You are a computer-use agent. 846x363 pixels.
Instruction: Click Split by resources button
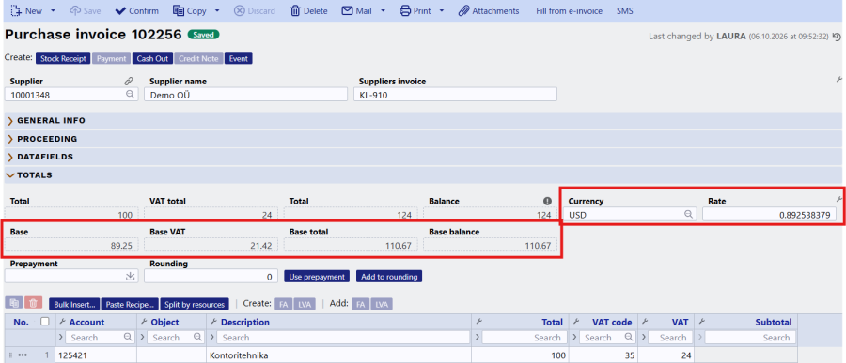point(195,304)
